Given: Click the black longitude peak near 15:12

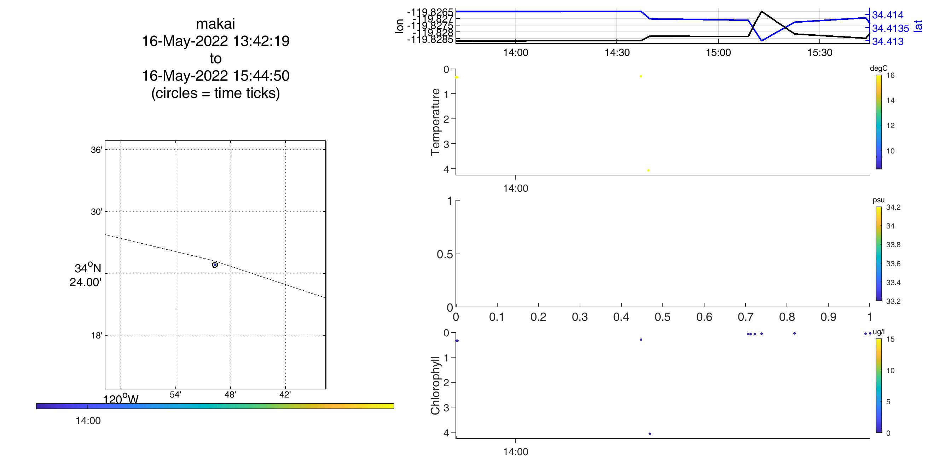Looking at the screenshot, I should (x=761, y=12).
